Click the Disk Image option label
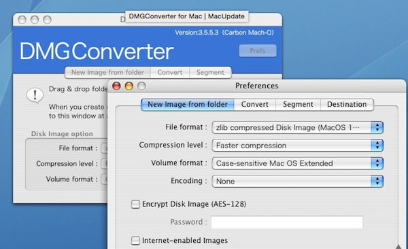 62,134
